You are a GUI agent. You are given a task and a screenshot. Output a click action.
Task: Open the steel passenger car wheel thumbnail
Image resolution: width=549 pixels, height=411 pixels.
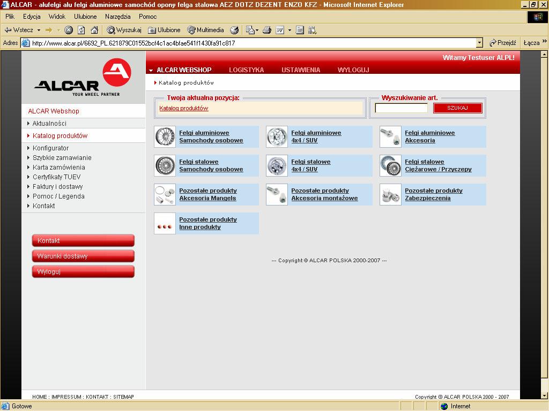165,166
